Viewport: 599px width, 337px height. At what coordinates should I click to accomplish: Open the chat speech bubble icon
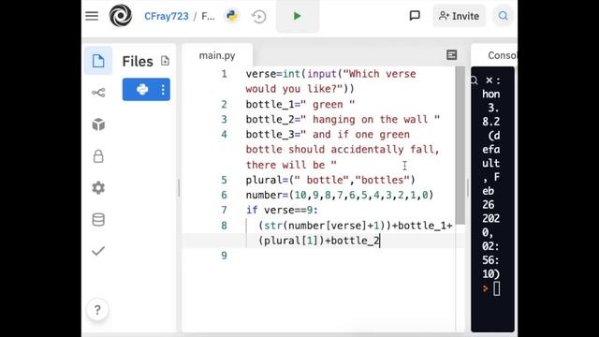click(x=415, y=16)
